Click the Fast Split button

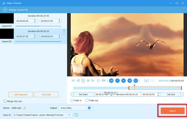[x=46, y=94]
